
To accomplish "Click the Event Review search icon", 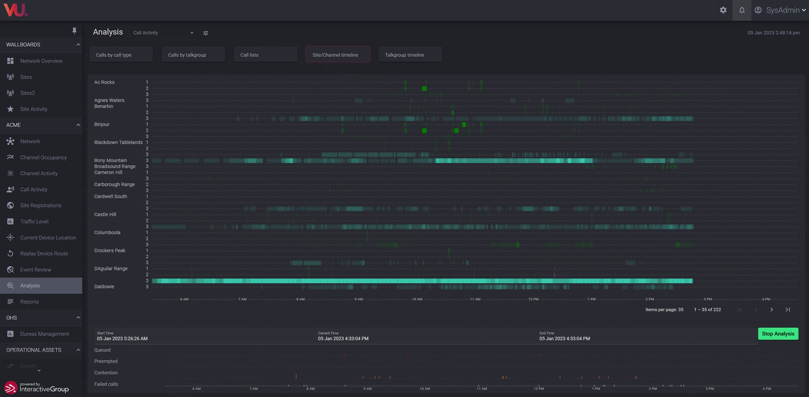I will pyautogui.click(x=11, y=270).
